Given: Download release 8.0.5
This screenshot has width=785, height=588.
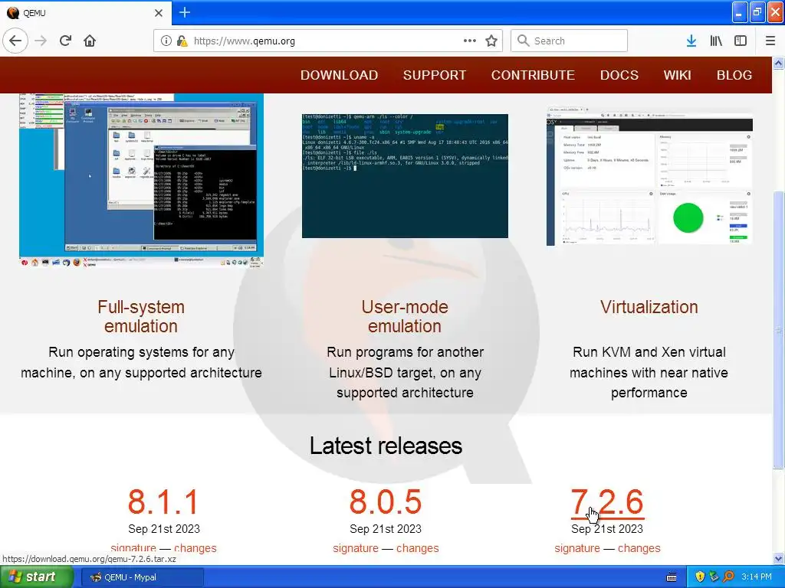Looking at the screenshot, I should pos(386,501).
